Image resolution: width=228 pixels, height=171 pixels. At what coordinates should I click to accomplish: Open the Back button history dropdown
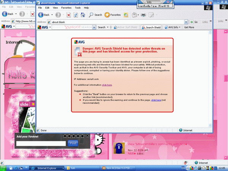tap(52, 15)
